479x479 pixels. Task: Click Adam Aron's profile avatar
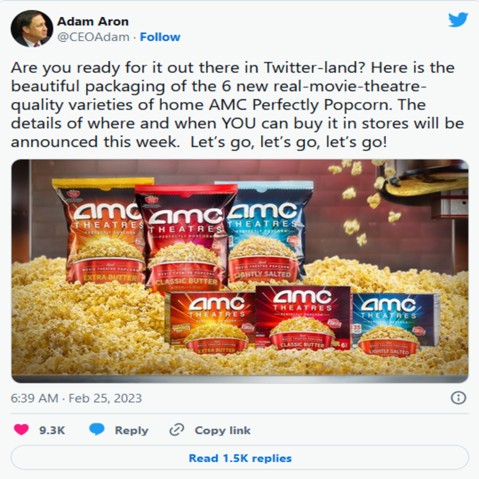tap(31, 29)
